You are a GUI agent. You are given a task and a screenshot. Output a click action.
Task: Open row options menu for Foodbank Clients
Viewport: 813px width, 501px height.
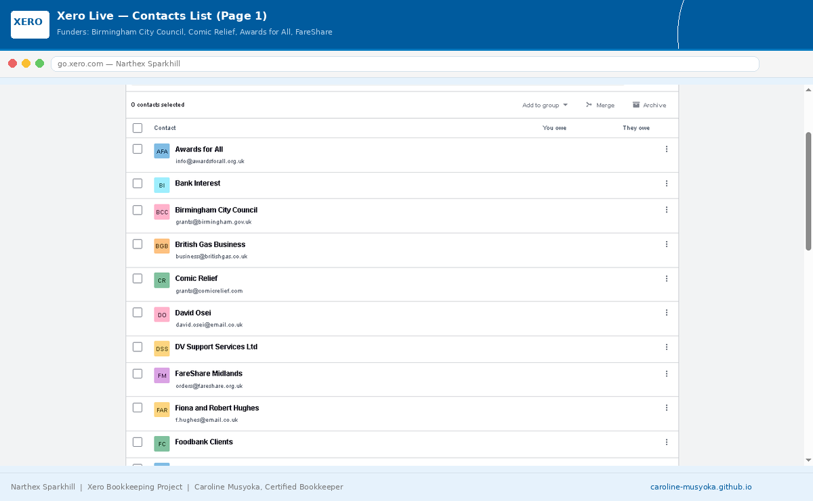coord(667,442)
